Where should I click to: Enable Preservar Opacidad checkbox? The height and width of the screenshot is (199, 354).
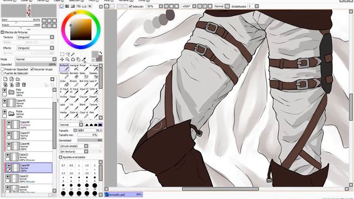pos(2,69)
